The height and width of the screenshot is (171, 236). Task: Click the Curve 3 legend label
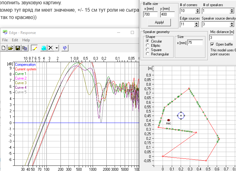(x=21, y=83)
